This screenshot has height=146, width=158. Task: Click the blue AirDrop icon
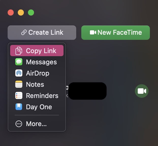tap(19, 73)
